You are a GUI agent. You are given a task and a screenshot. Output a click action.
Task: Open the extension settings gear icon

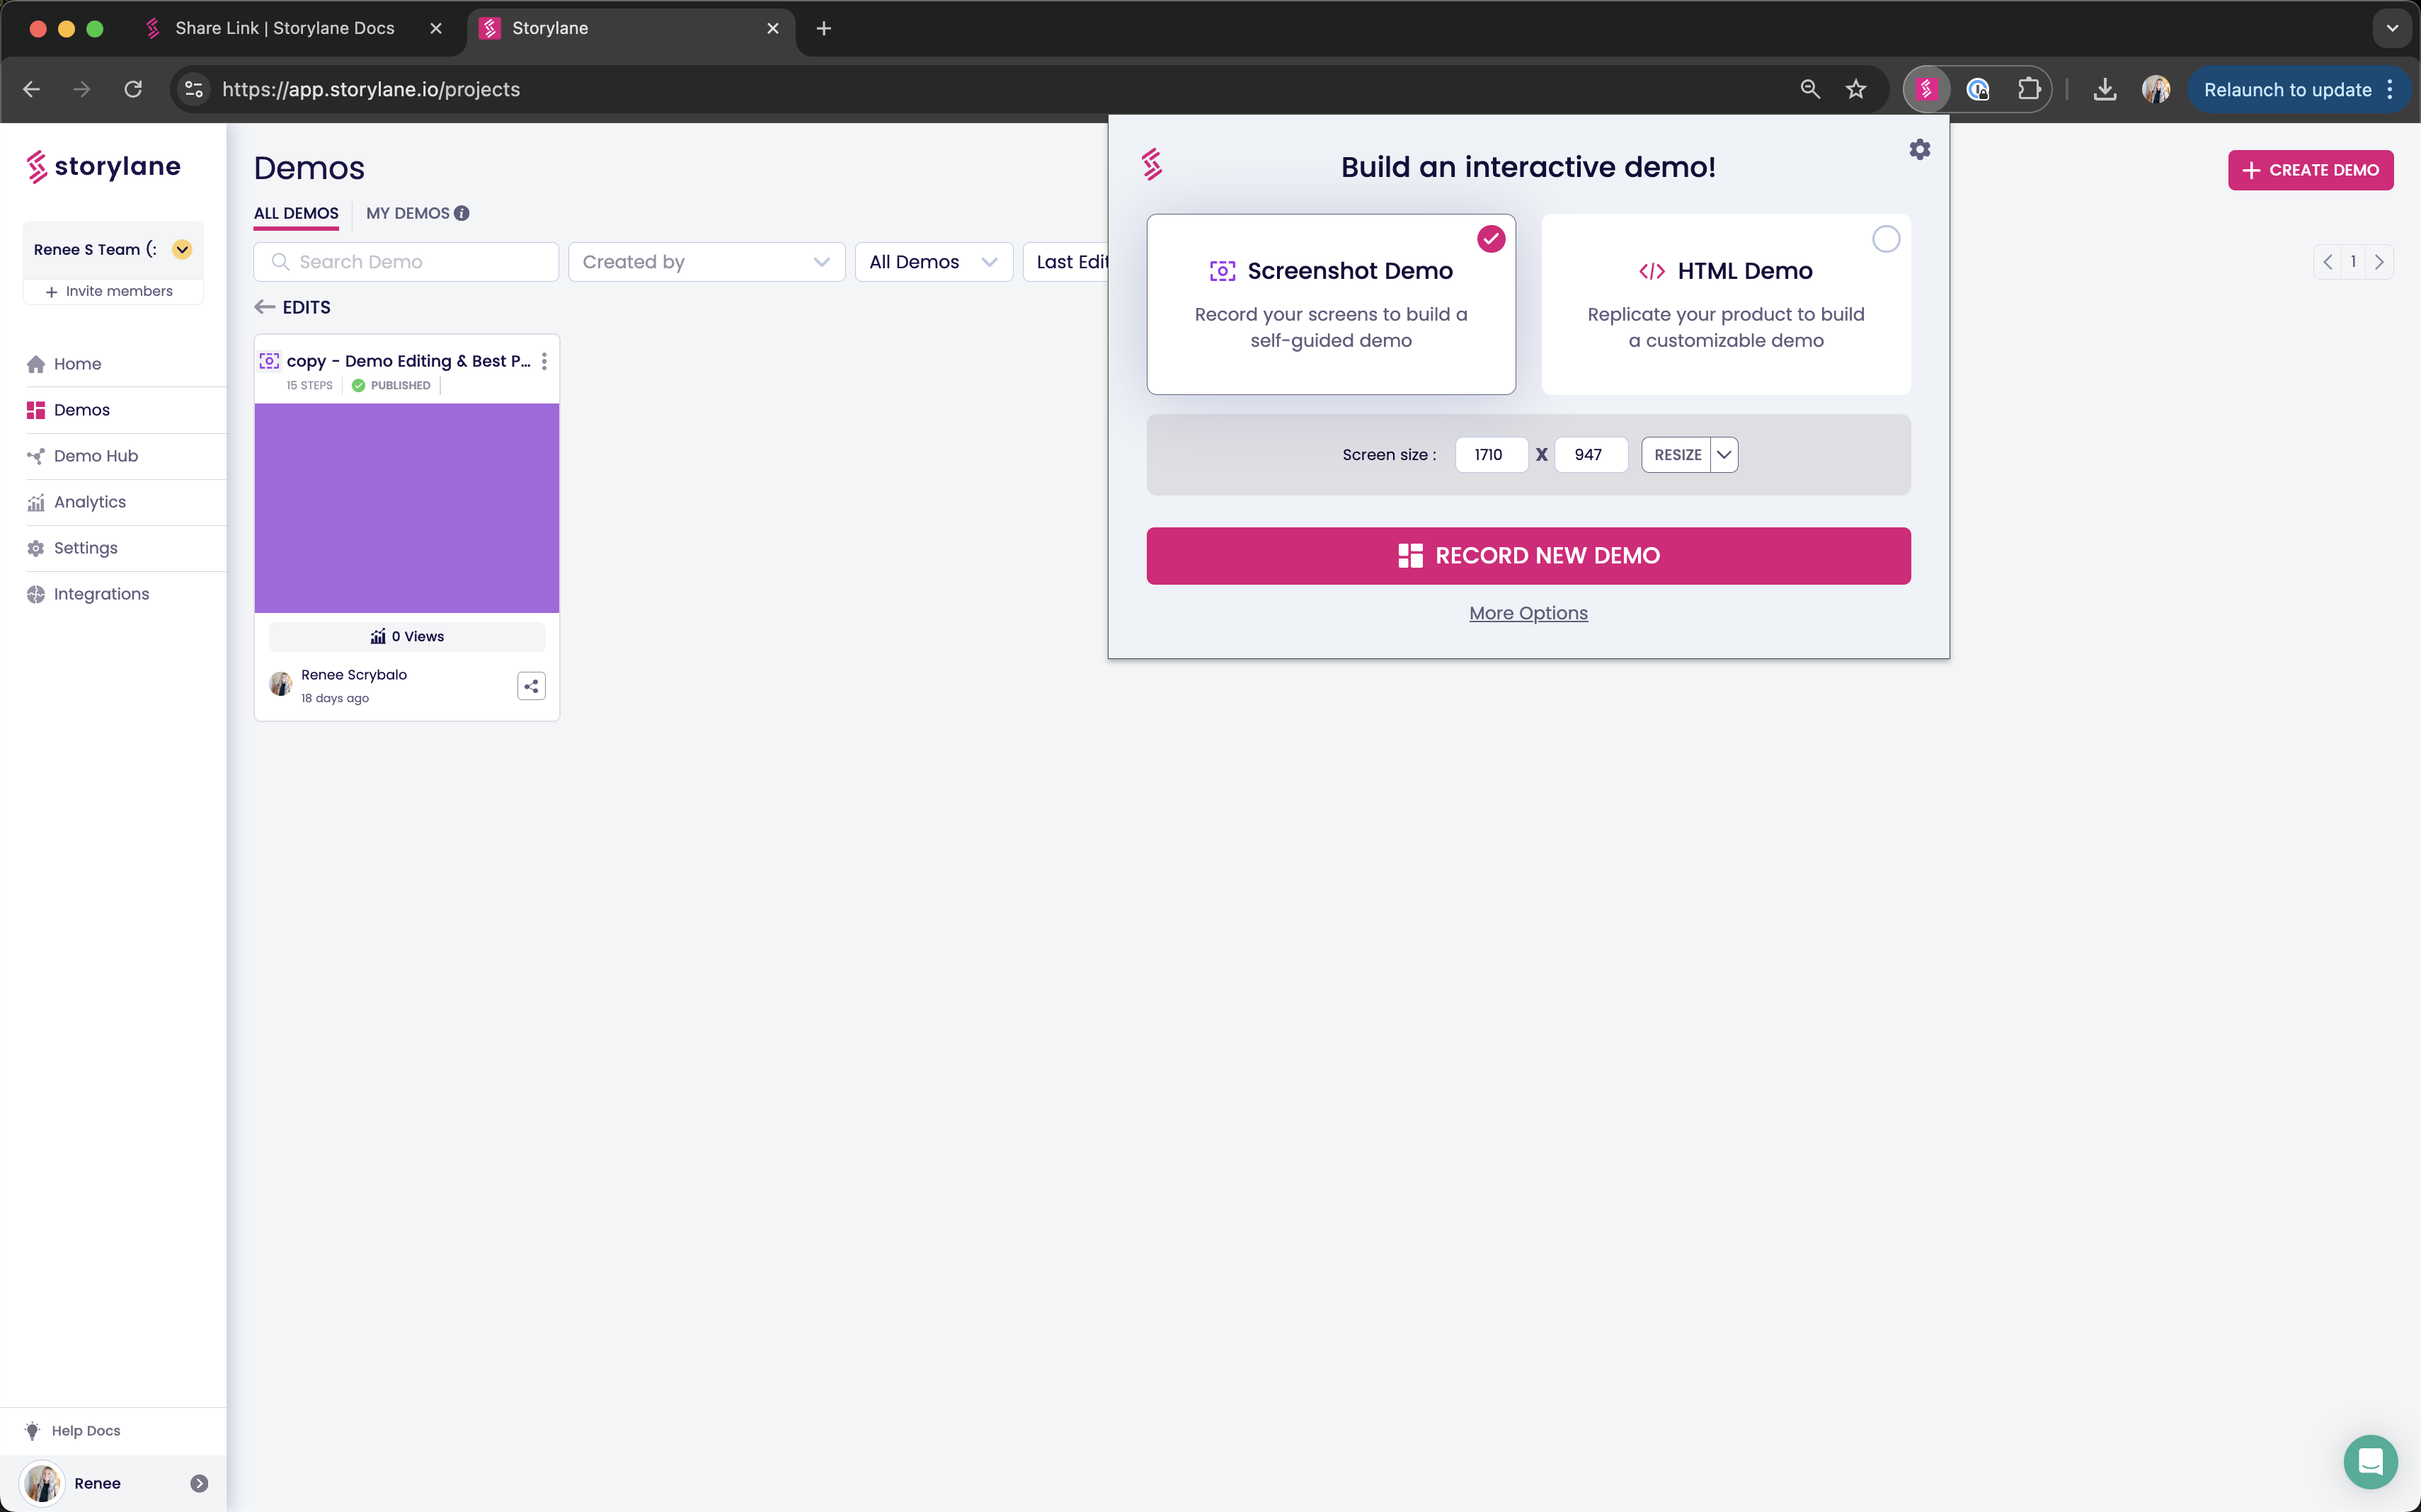pyautogui.click(x=1919, y=150)
